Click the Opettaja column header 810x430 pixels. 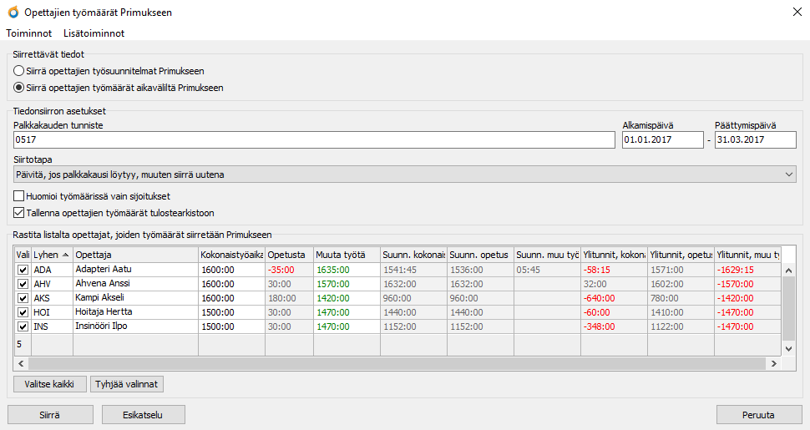[134, 254]
